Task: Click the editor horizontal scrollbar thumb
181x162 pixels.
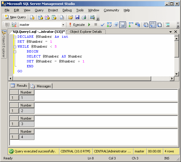Action: 82,79
